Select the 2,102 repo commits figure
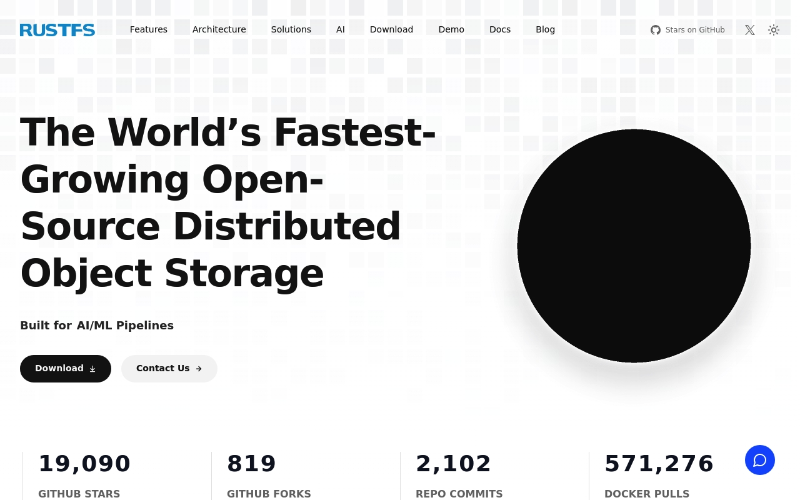The width and height of the screenshot is (800, 500). pos(454,464)
